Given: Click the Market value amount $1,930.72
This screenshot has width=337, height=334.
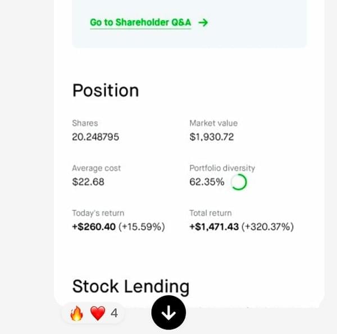Looking at the screenshot, I should 212,137.
